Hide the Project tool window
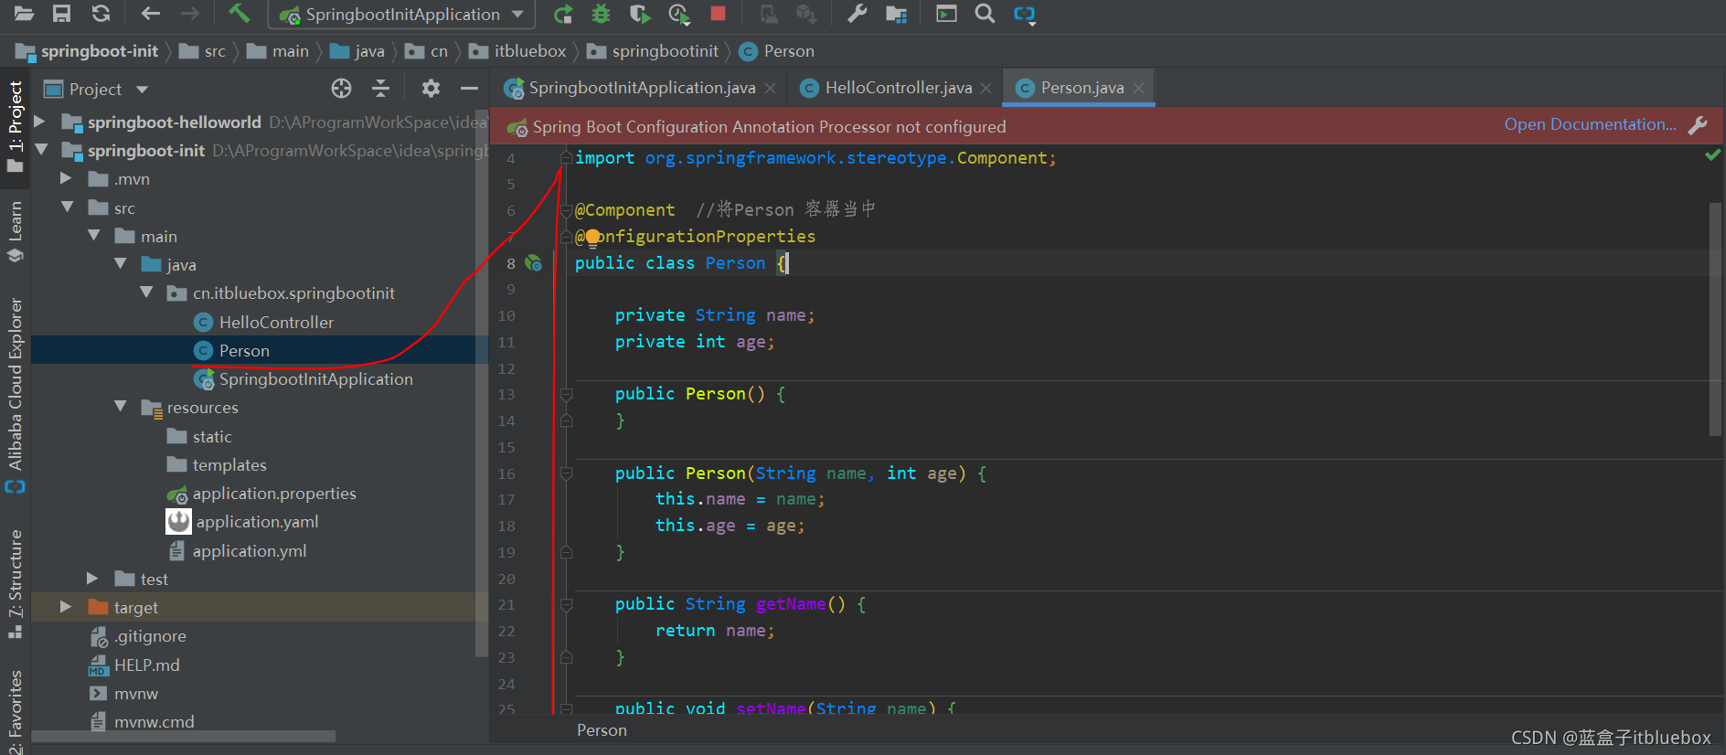The height and width of the screenshot is (755, 1726). (470, 88)
